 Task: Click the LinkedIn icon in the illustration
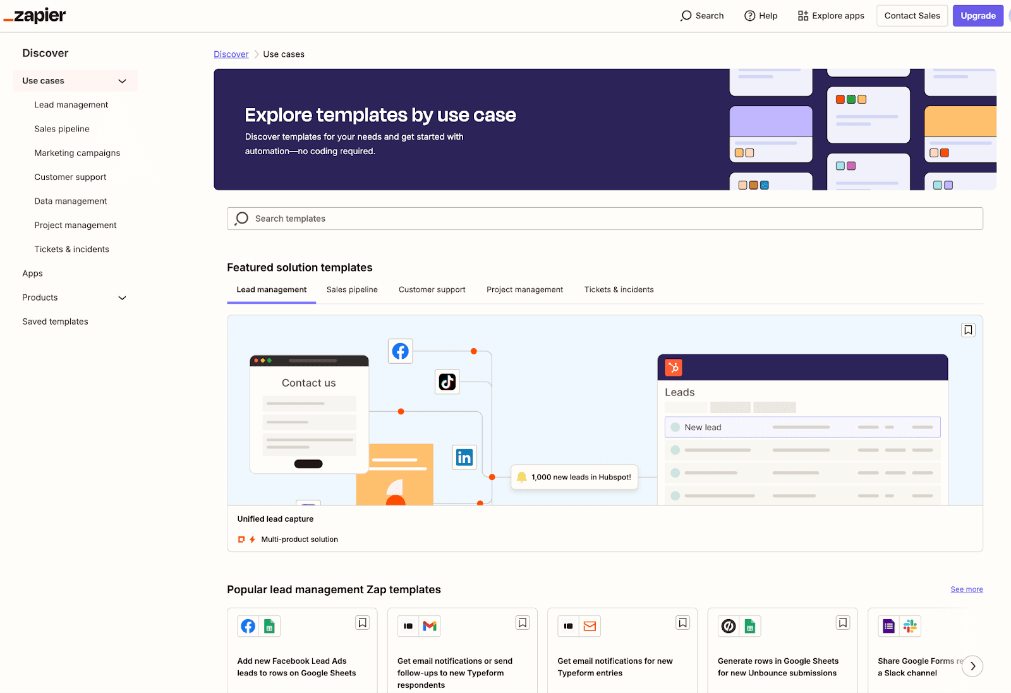click(464, 457)
